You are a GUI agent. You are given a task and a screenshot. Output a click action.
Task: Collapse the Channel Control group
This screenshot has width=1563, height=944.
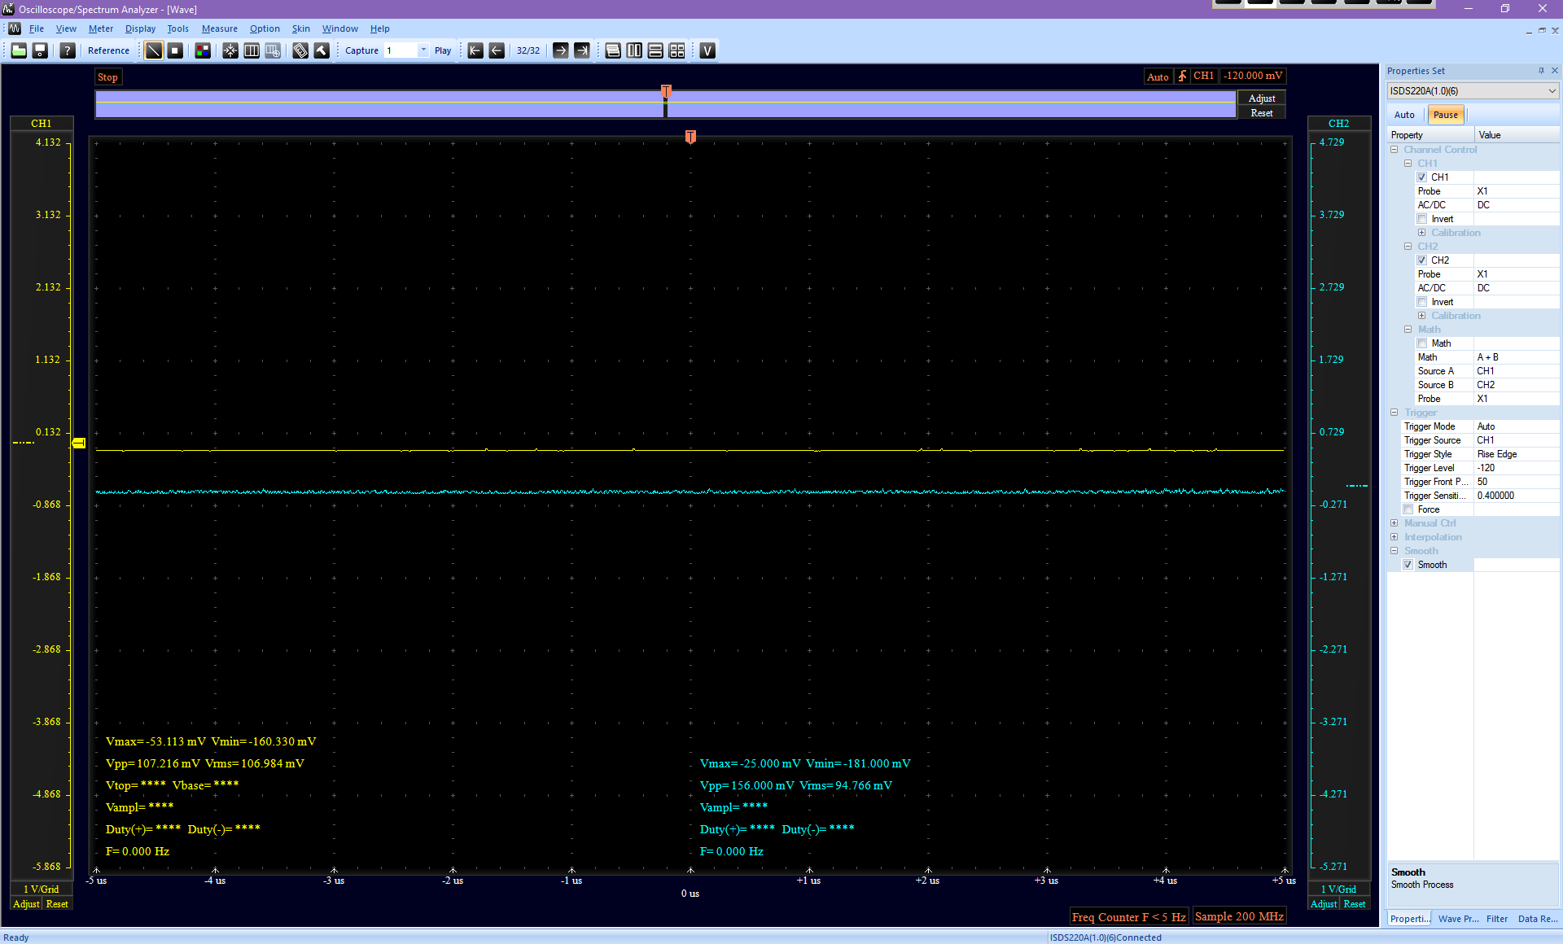coord(1394,150)
